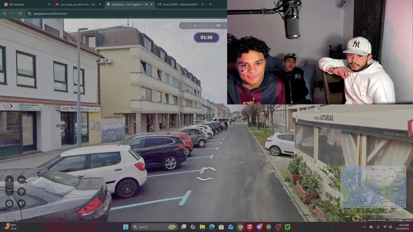The width and height of the screenshot is (413, 232).
Task: Open a new browser tab
Action: (x=210, y=5)
